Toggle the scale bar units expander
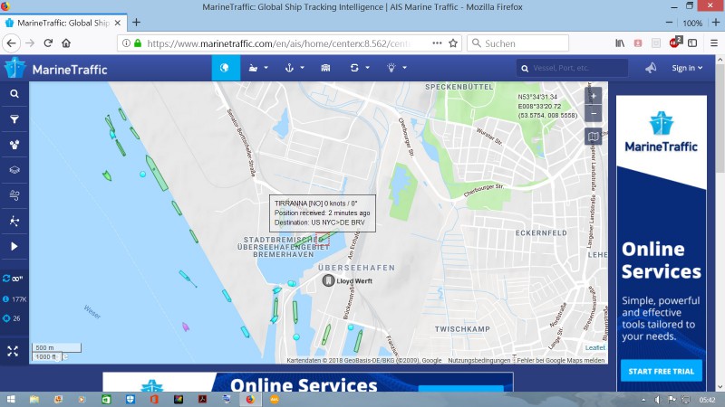Viewport: 725px width, 407px height. 65,356
